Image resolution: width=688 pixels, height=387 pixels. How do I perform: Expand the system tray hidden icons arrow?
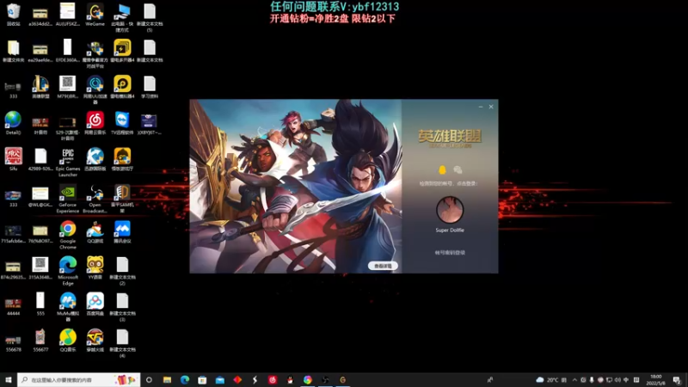click(x=574, y=380)
